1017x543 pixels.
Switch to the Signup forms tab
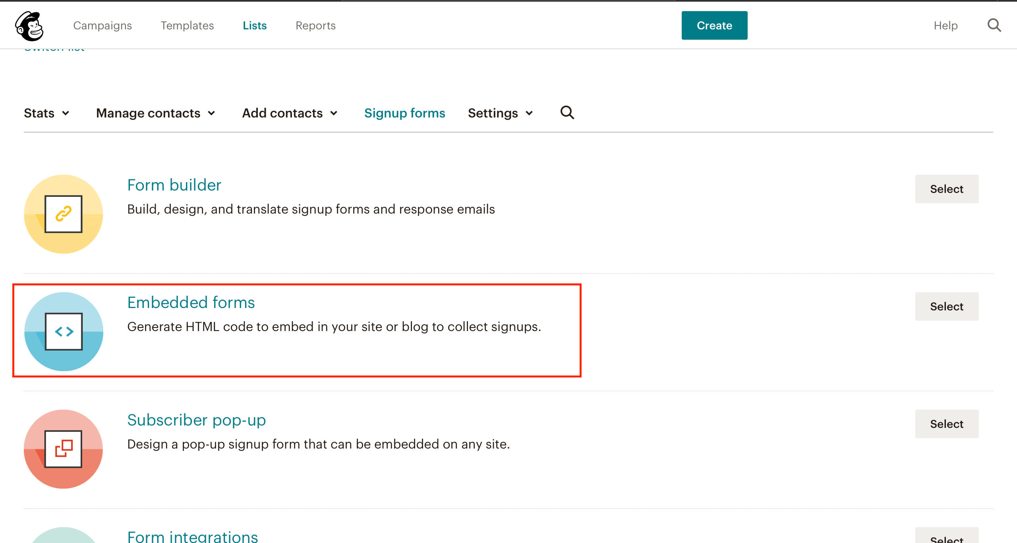pyautogui.click(x=404, y=113)
